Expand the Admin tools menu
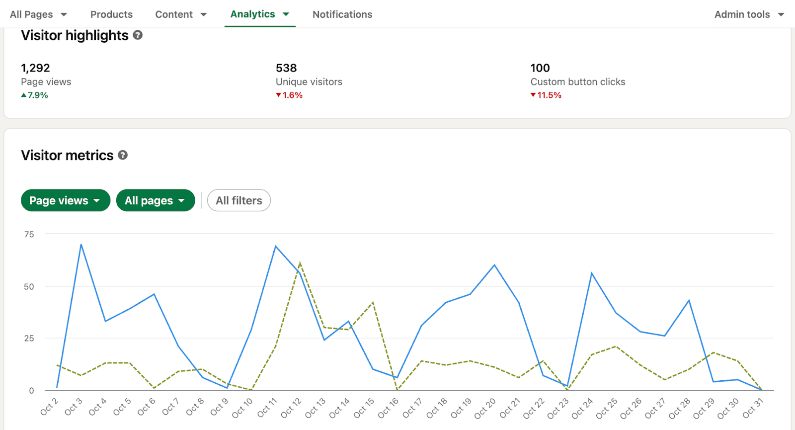This screenshot has height=430, width=795. [x=749, y=14]
